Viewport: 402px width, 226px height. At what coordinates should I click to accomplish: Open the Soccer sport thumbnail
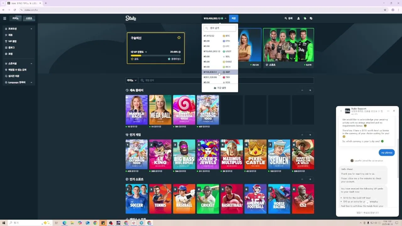(x=137, y=199)
